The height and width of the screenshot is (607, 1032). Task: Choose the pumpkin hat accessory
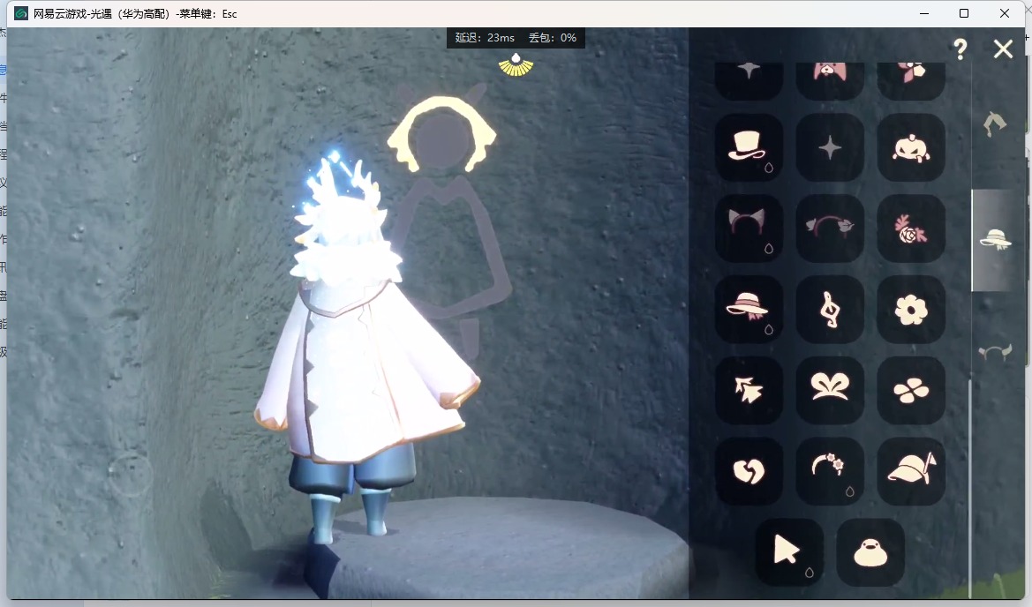[911, 147]
